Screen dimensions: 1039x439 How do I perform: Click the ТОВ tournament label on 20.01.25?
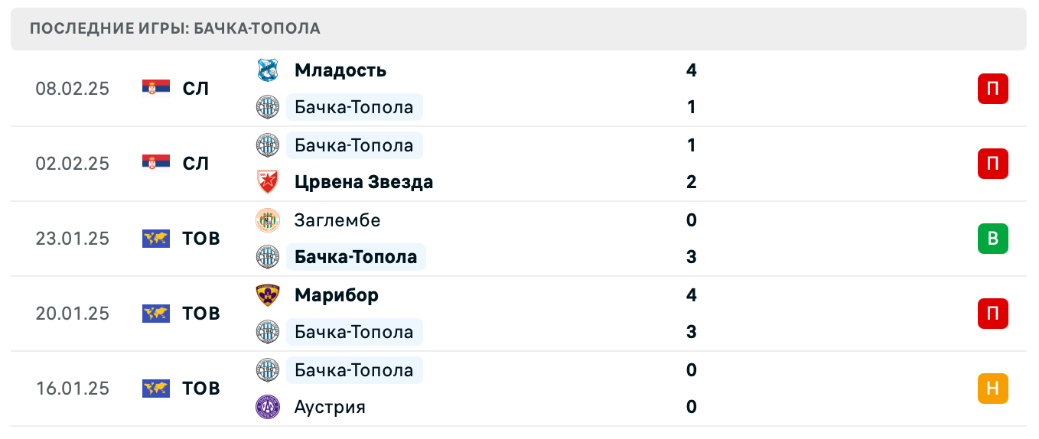[200, 314]
